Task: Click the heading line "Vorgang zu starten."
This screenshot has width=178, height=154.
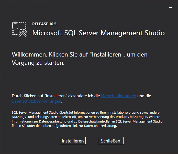Action: click(x=38, y=63)
